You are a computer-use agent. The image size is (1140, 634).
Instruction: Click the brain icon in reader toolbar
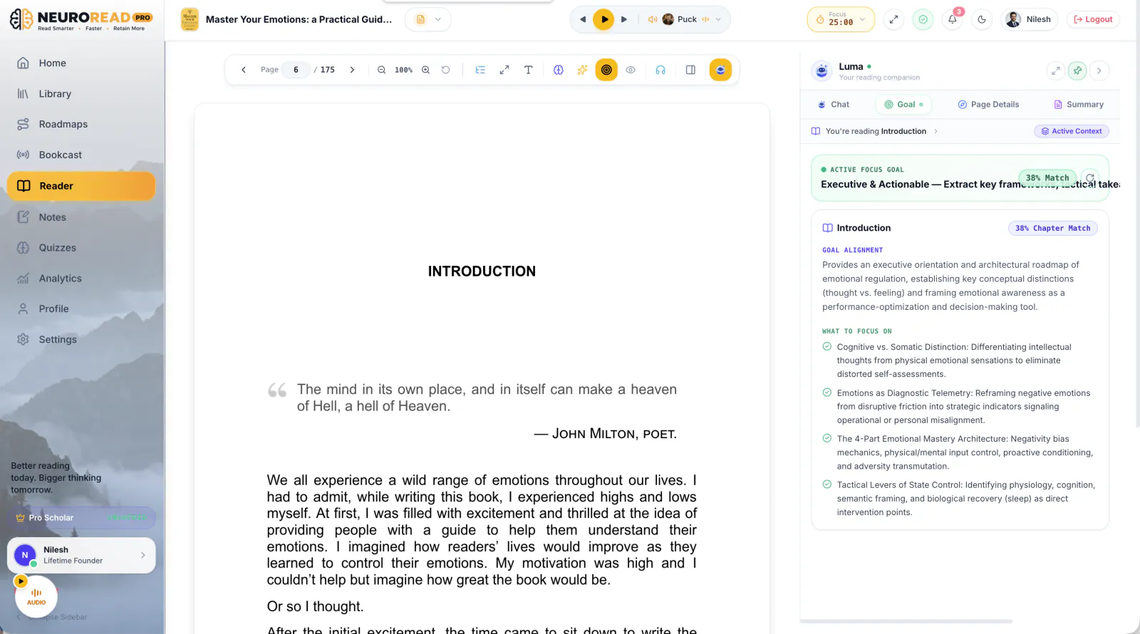559,70
